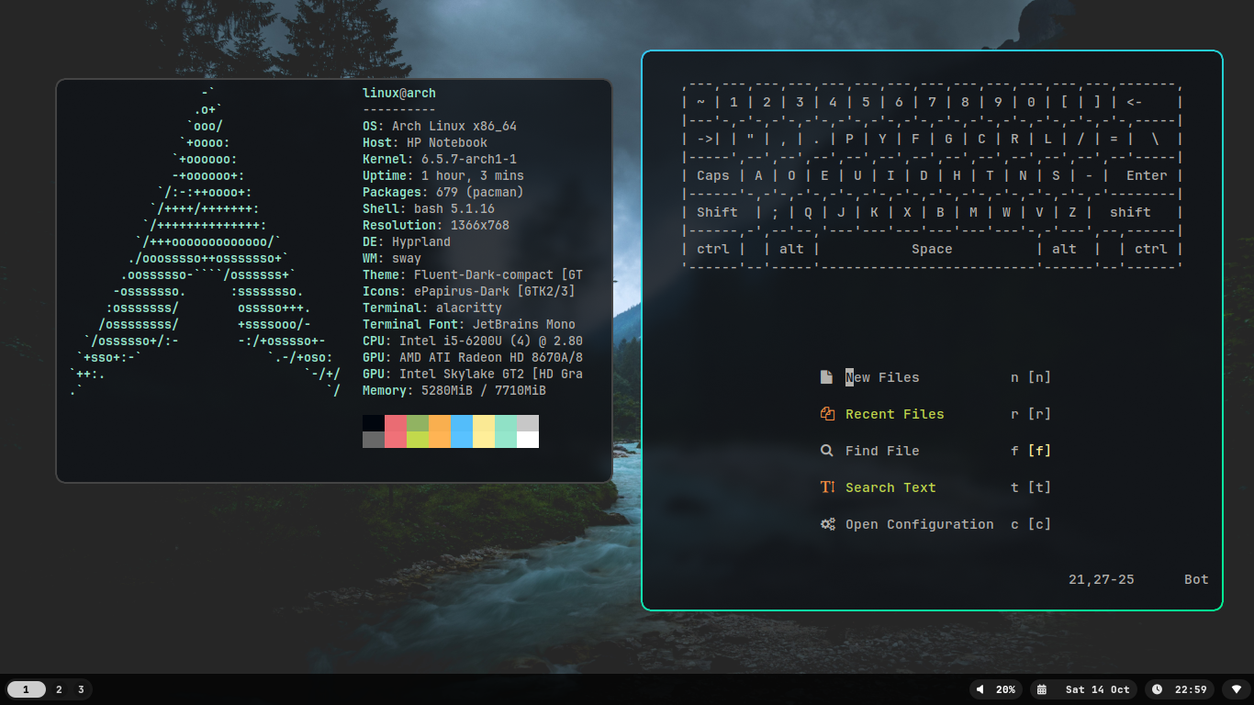1254x705 pixels.
Task: Click the Terminal: alacritty line
Action: pos(432,308)
